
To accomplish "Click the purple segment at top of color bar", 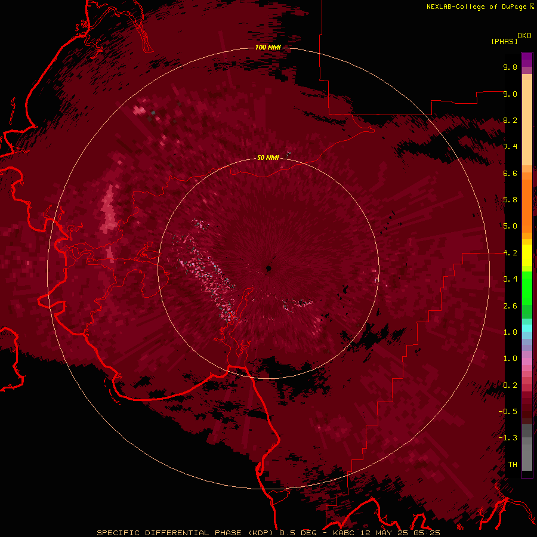I will 527,60.
